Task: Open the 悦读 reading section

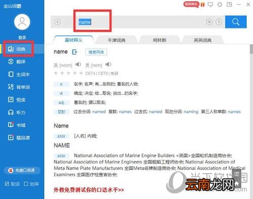Action: click(x=17, y=100)
